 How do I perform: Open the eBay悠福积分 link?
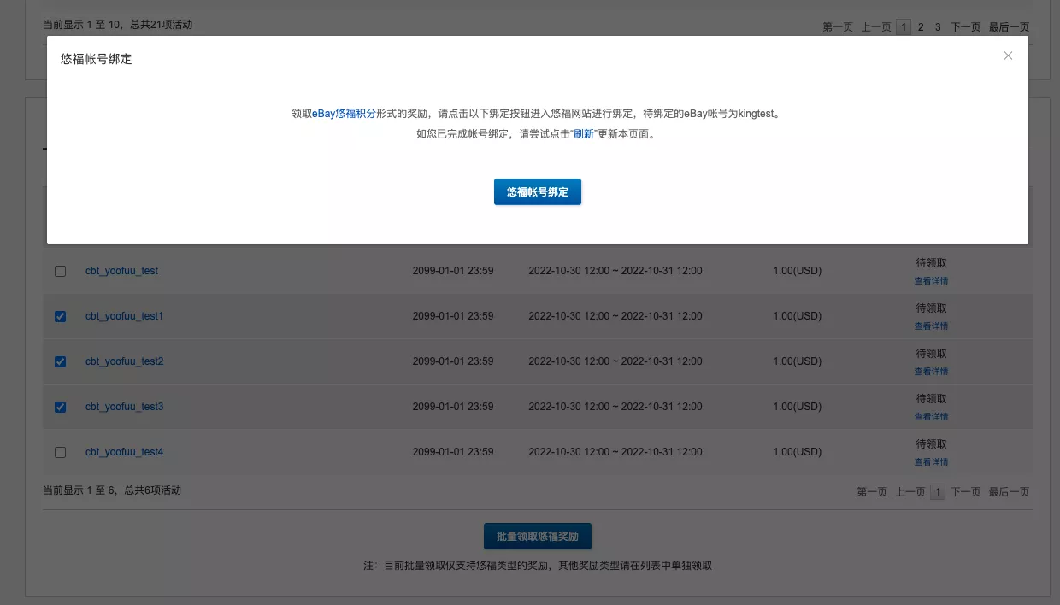tap(342, 112)
